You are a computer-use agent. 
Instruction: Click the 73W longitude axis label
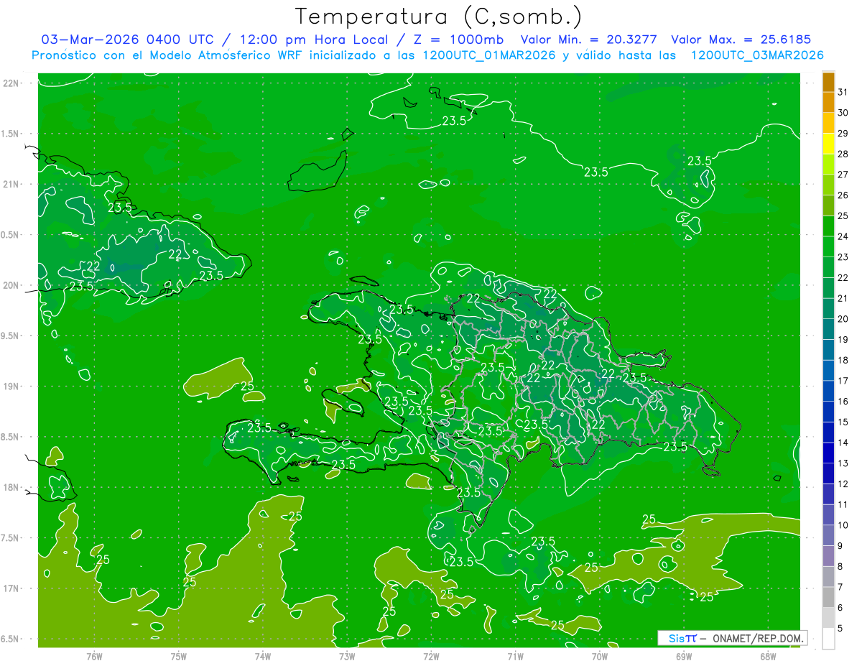(347, 656)
